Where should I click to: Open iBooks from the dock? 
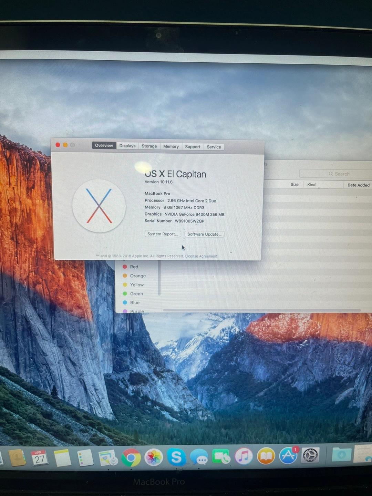coord(266,456)
